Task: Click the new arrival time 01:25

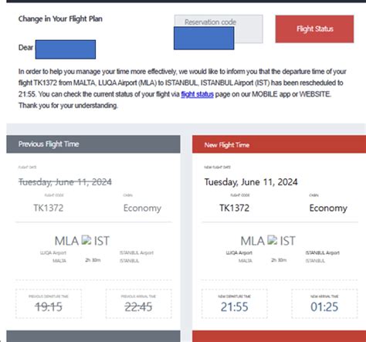Action: (x=324, y=306)
